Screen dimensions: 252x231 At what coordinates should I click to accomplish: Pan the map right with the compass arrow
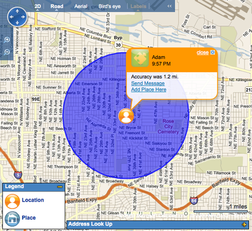(x=23, y=17)
